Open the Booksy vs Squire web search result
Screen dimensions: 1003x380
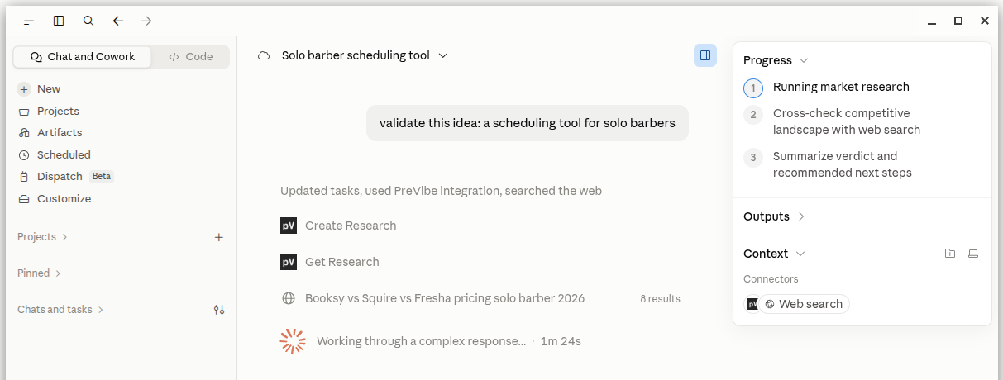click(445, 298)
